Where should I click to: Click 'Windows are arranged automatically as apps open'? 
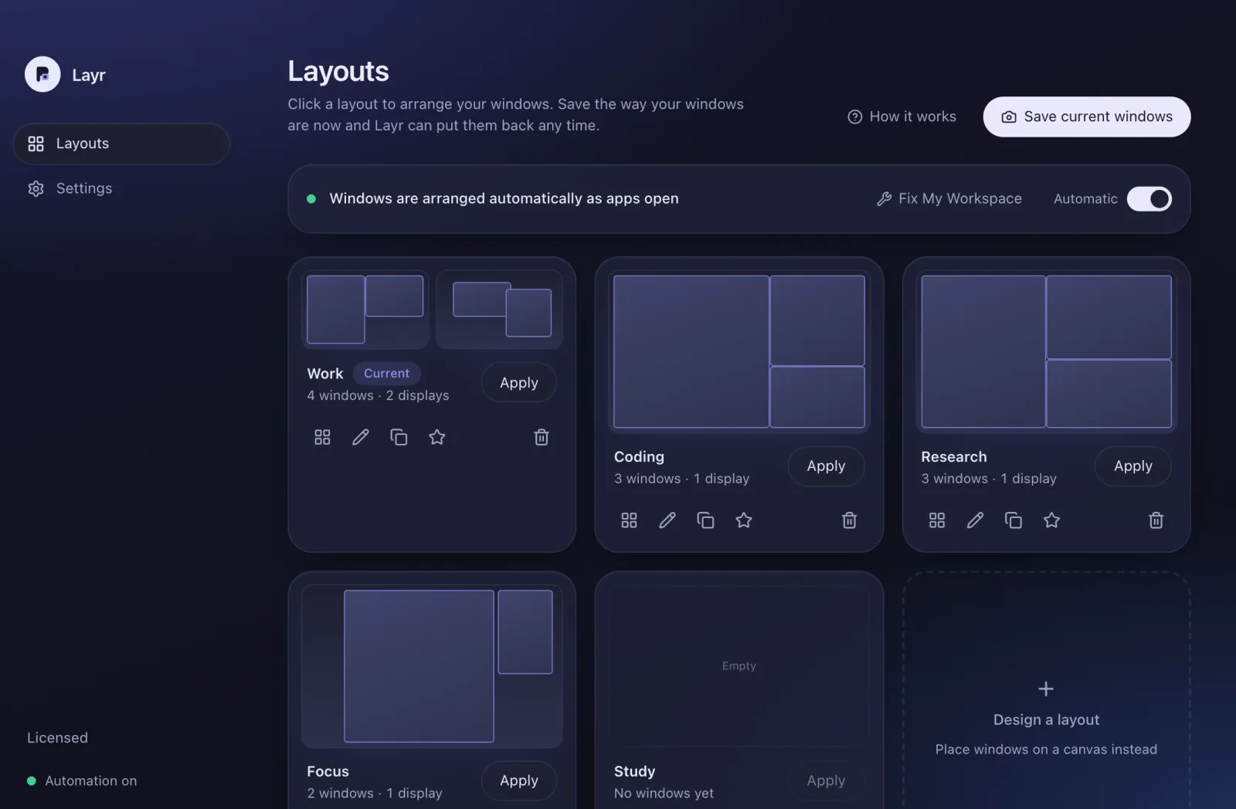pos(504,198)
